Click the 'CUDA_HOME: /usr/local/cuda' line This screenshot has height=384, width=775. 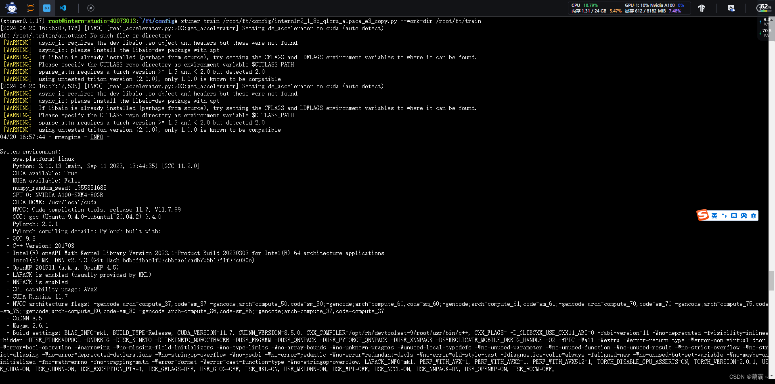pyautogui.click(x=54, y=202)
